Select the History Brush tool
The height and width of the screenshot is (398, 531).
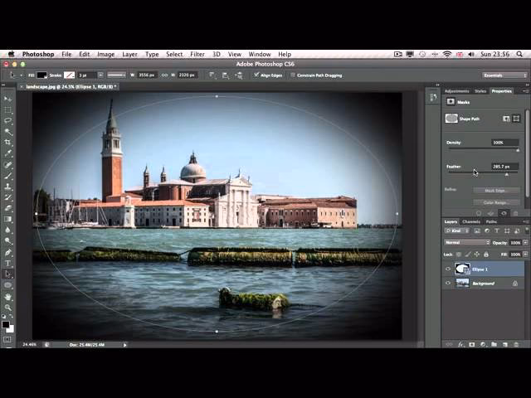[7, 197]
